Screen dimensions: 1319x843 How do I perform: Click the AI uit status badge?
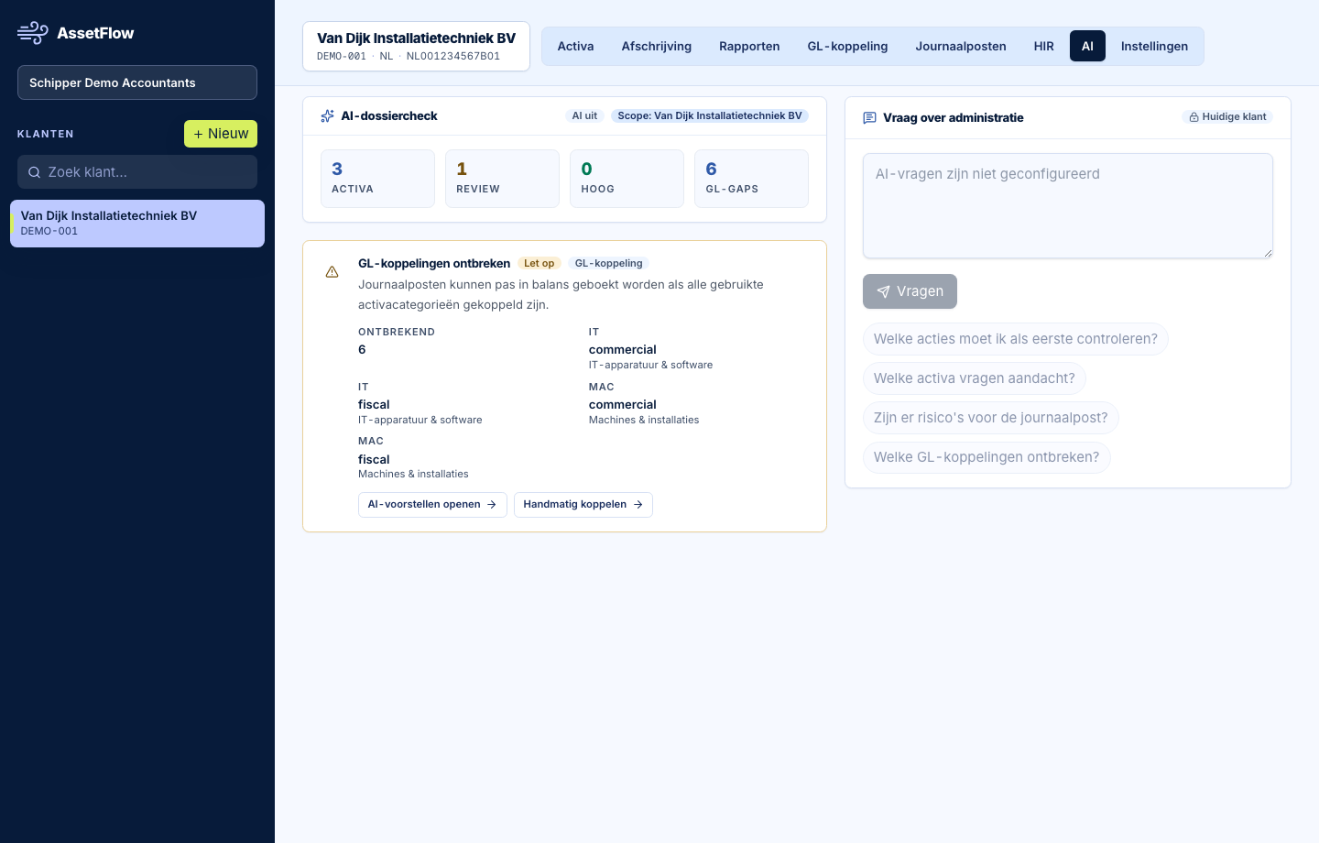pos(584,116)
